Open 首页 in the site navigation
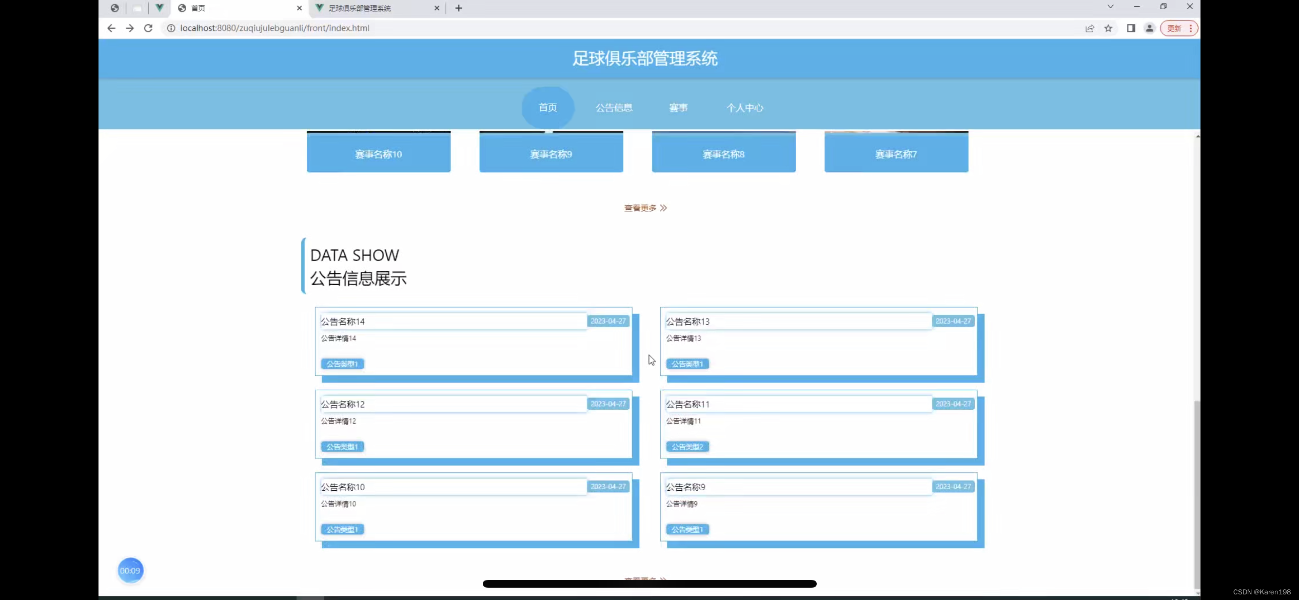This screenshot has height=600, width=1299. [x=548, y=108]
